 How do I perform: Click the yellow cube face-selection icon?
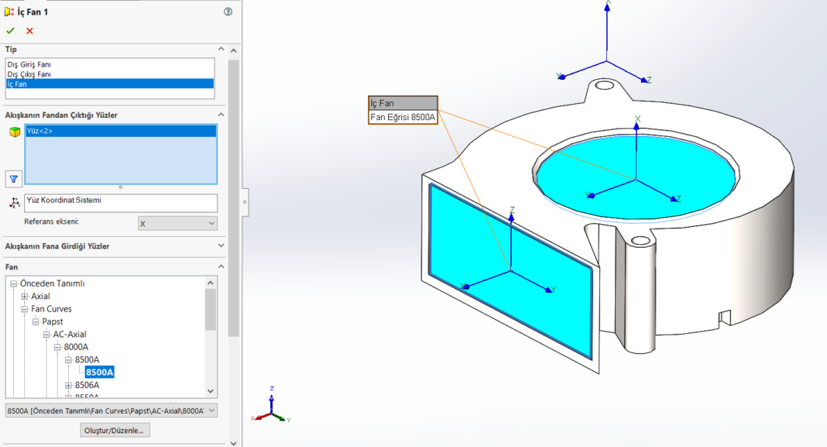coord(12,131)
